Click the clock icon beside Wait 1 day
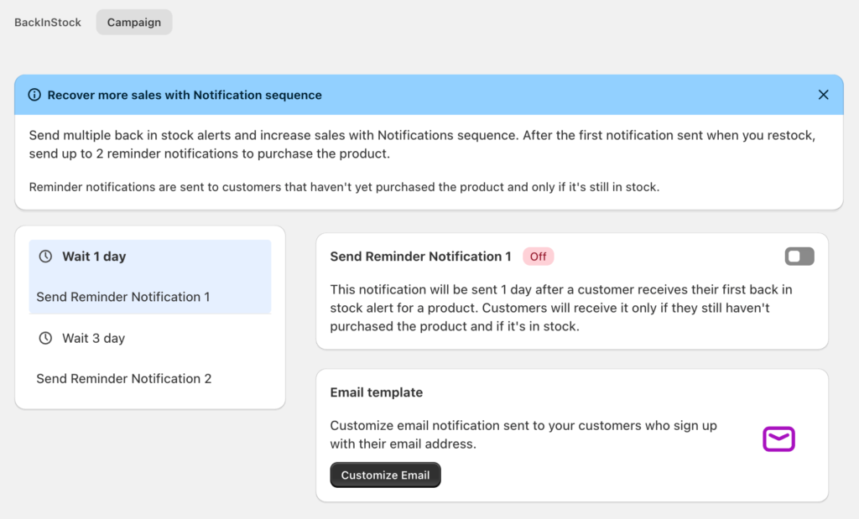The image size is (859, 519). tap(45, 257)
